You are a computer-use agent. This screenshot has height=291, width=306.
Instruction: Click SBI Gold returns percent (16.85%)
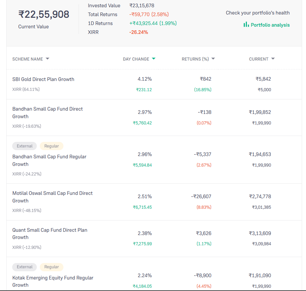pos(203,90)
